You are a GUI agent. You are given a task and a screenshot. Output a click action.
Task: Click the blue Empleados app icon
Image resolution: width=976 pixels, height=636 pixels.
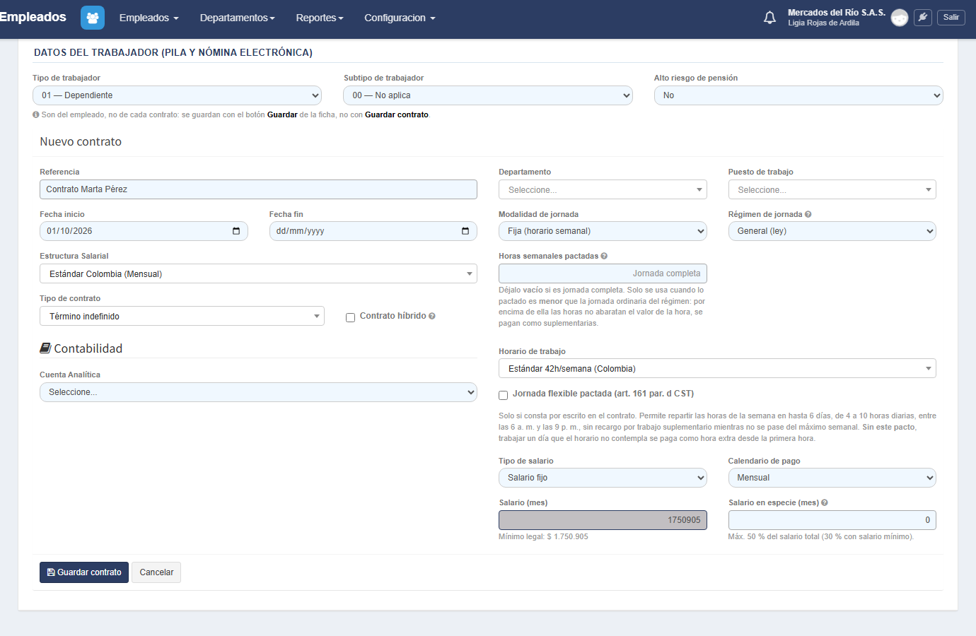[x=93, y=18]
